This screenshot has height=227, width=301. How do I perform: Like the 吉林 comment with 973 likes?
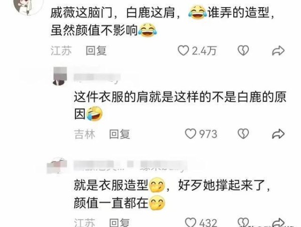tap(191, 134)
